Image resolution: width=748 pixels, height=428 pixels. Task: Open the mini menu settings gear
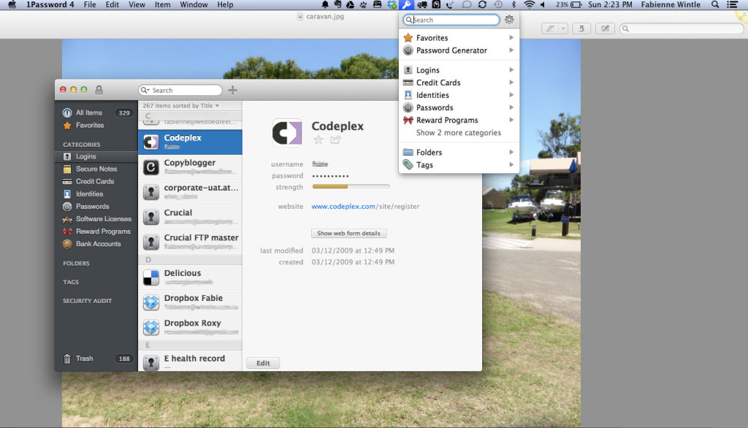click(x=509, y=20)
